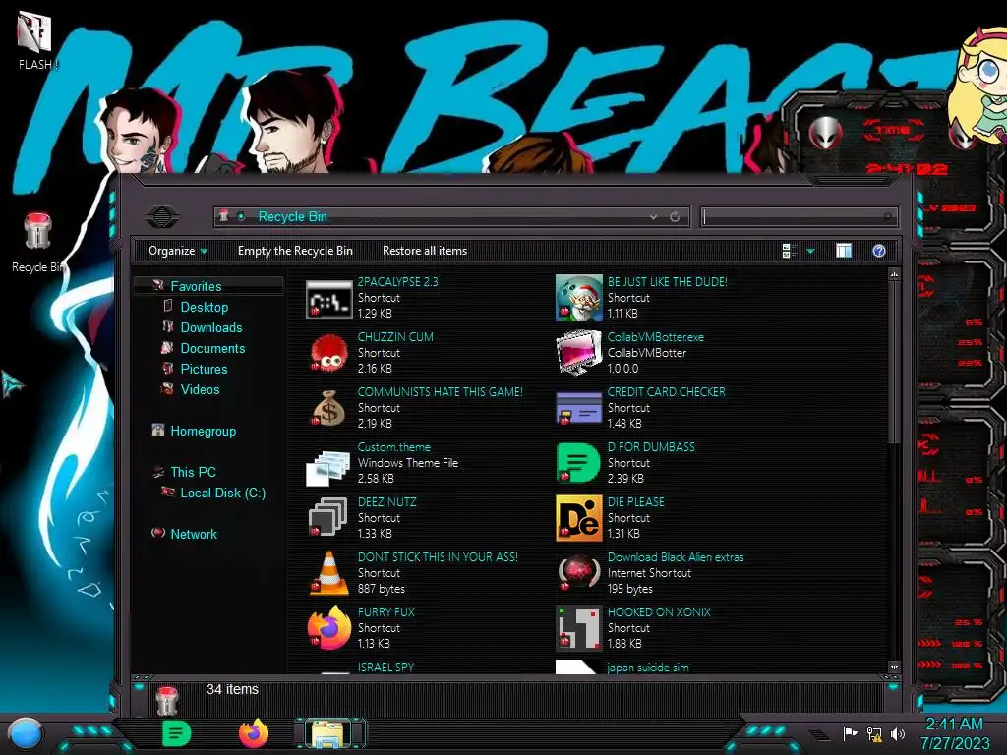Go to Videos in navigation pane
The image size is (1007, 755).
(x=200, y=389)
